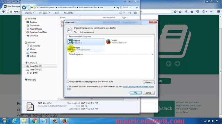Open the GT-I9300 device
The image size is (222, 124).
[34, 73]
